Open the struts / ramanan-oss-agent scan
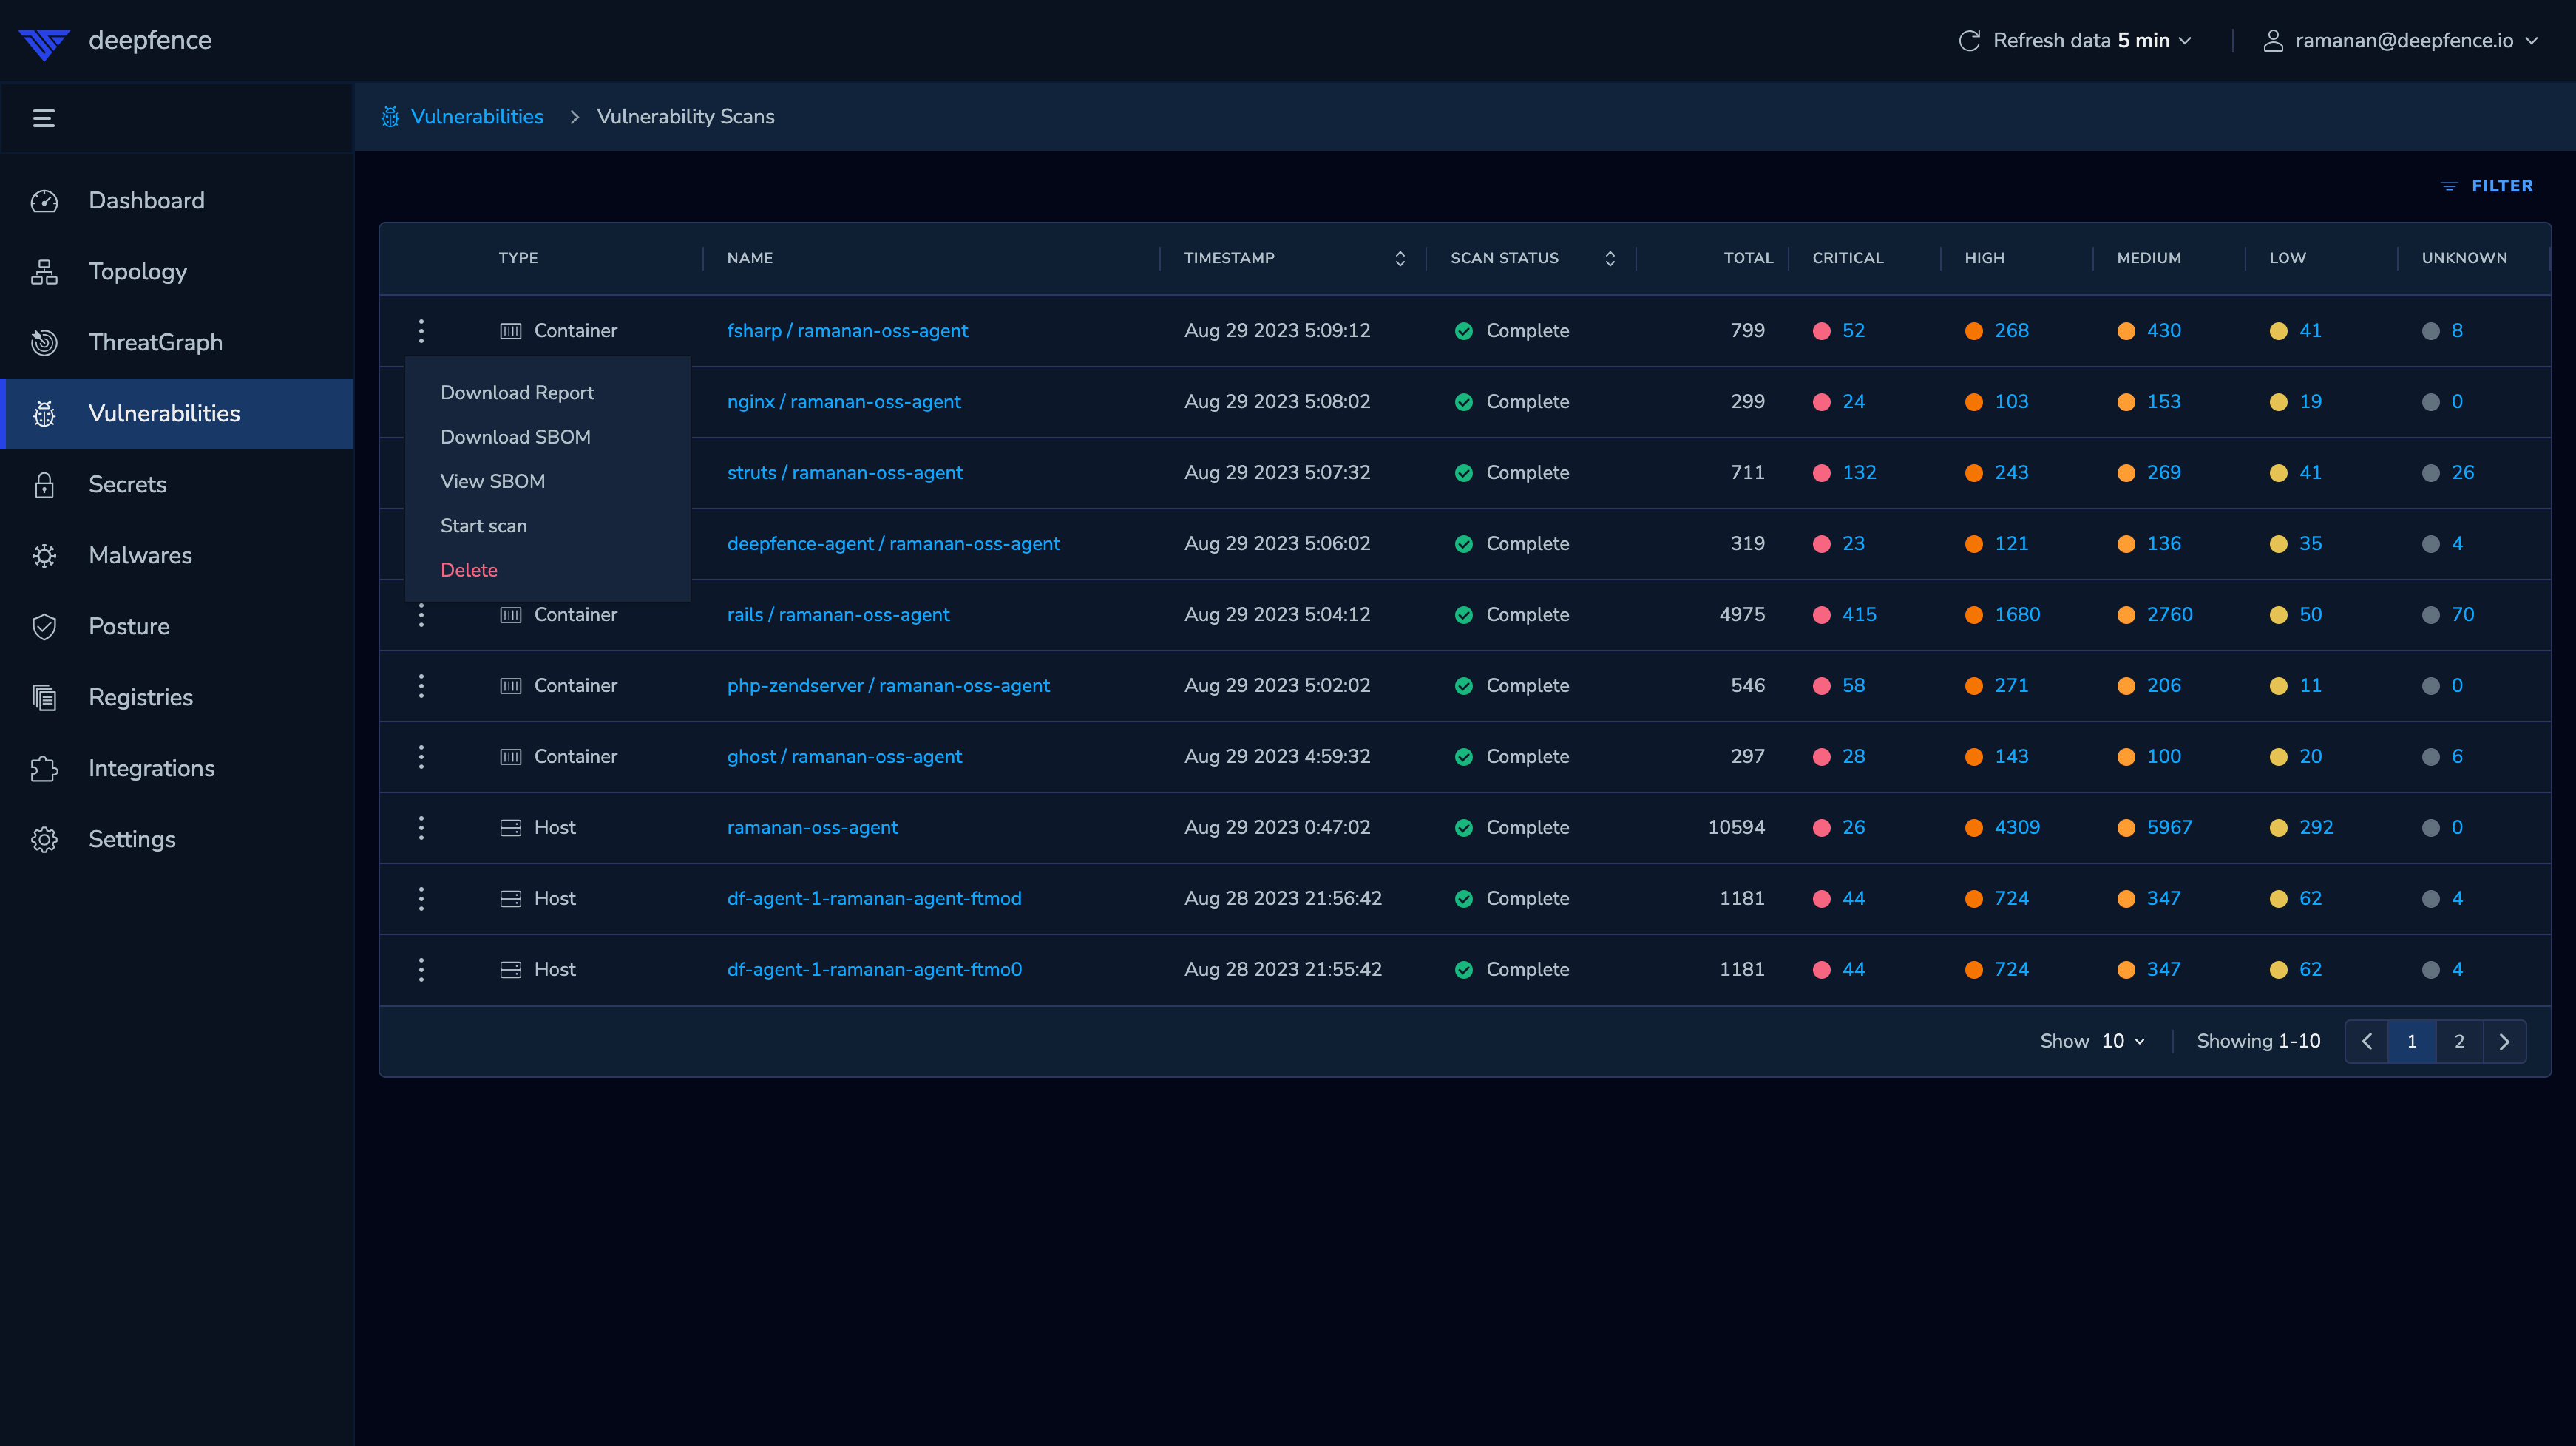 point(844,473)
